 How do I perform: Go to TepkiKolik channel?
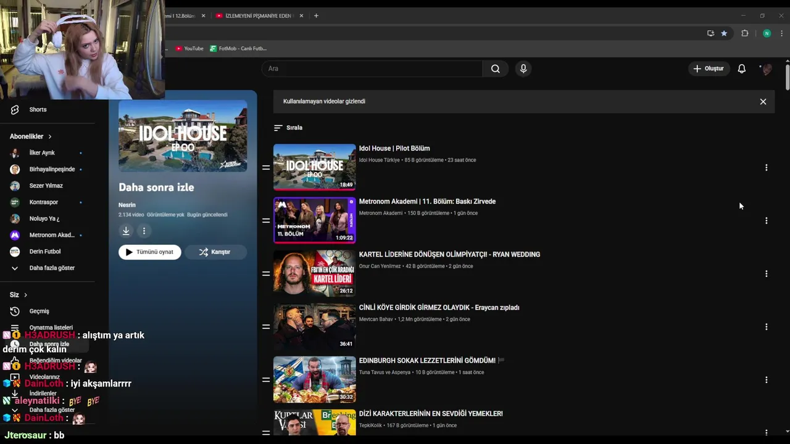click(371, 425)
